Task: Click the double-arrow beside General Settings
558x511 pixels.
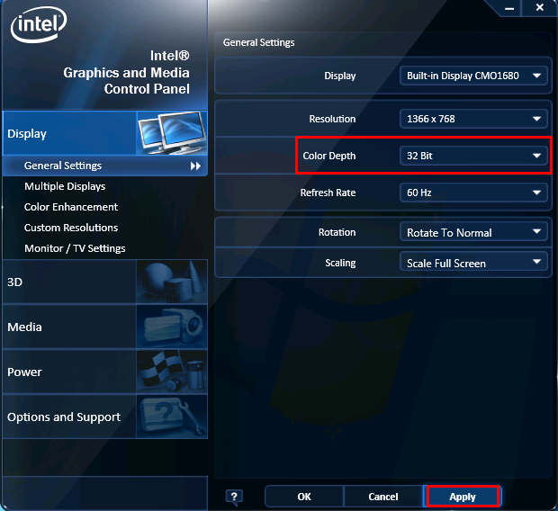Action: 195,166
